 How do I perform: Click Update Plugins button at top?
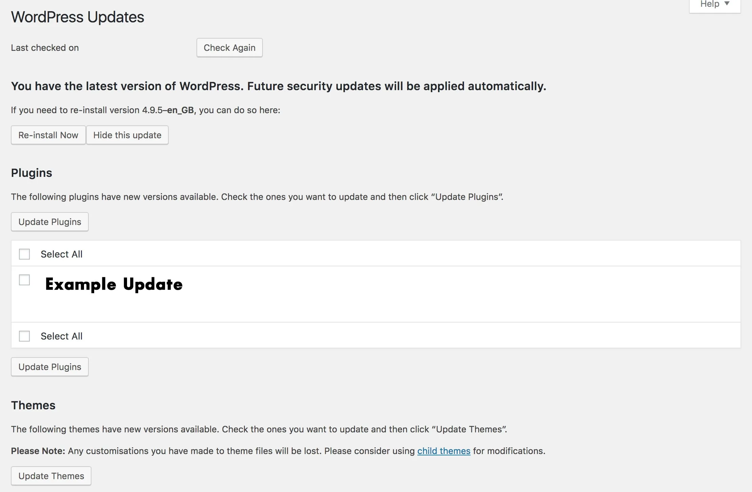pos(49,221)
